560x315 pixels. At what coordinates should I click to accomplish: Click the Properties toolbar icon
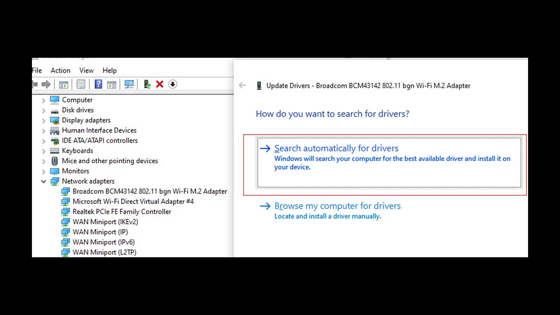(81, 84)
